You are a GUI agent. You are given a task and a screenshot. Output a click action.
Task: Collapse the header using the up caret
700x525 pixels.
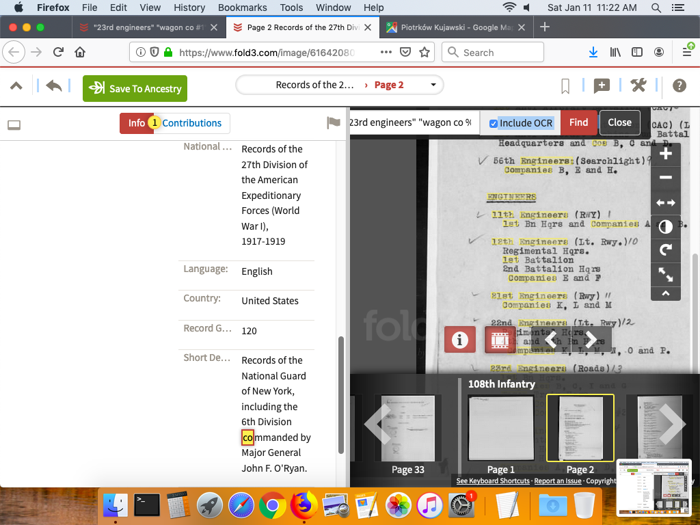point(16,86)
